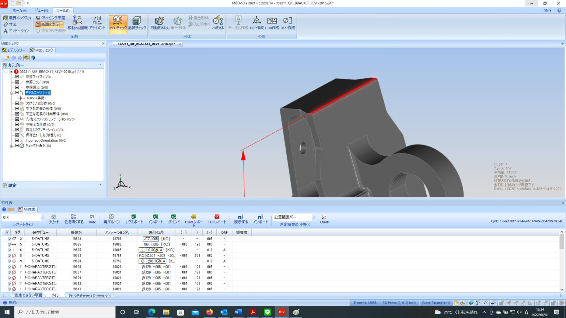The width and height of the screenshot is (566, 318).
Task: Open the ISIR report type dropdown
Action: click(x=42, y=218)
